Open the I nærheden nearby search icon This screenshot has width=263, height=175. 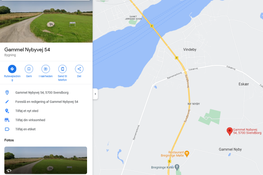pyautogui.click(x=45, y=69)
